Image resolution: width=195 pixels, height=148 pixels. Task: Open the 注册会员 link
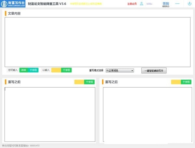click(x=132, y=4)
